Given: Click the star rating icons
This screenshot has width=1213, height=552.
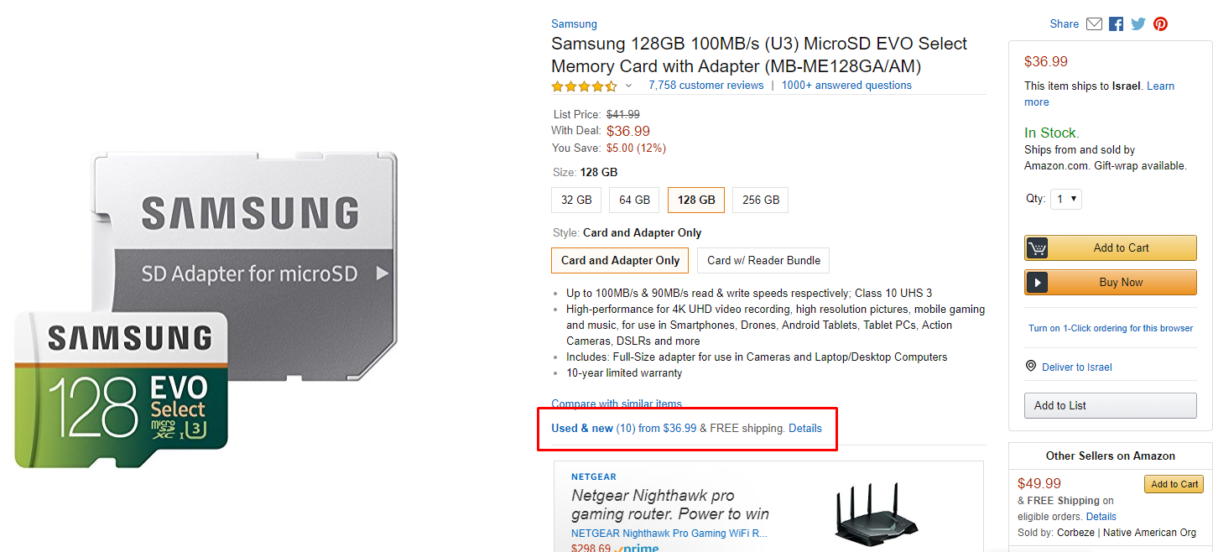Looking at the screenshot, I should point(584,86).
